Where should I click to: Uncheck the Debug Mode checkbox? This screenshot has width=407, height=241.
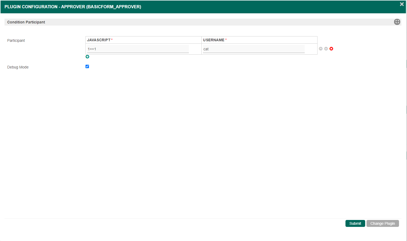click(87, 67)
